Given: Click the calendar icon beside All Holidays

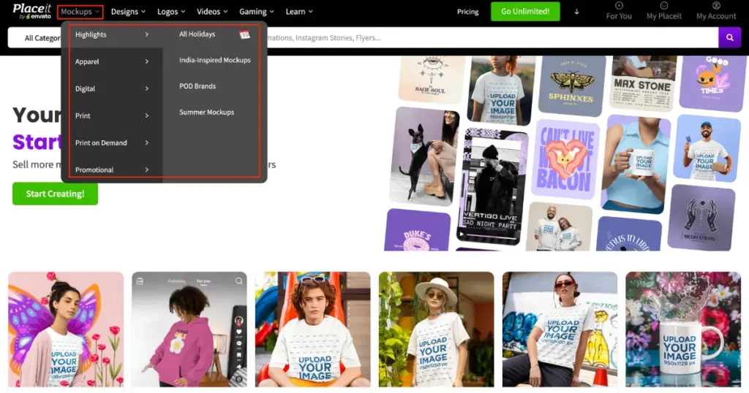Looking at the screenshot, I should click(x=244, y=34).
